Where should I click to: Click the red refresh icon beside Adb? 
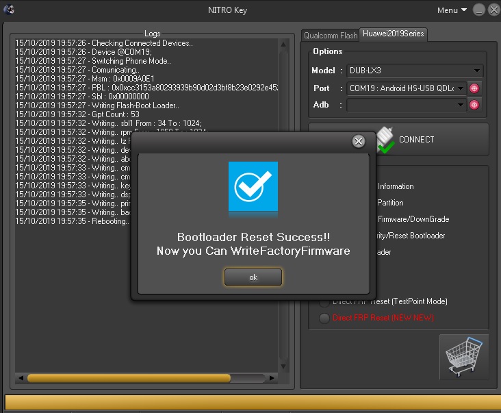tap(474, 105)
